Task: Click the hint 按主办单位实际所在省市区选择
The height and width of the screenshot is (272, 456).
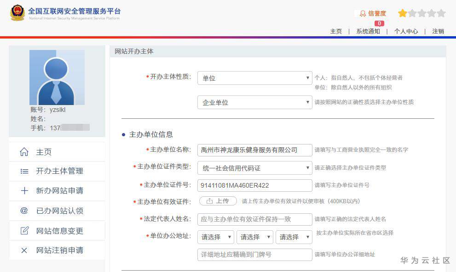Action: click(355, 233)
